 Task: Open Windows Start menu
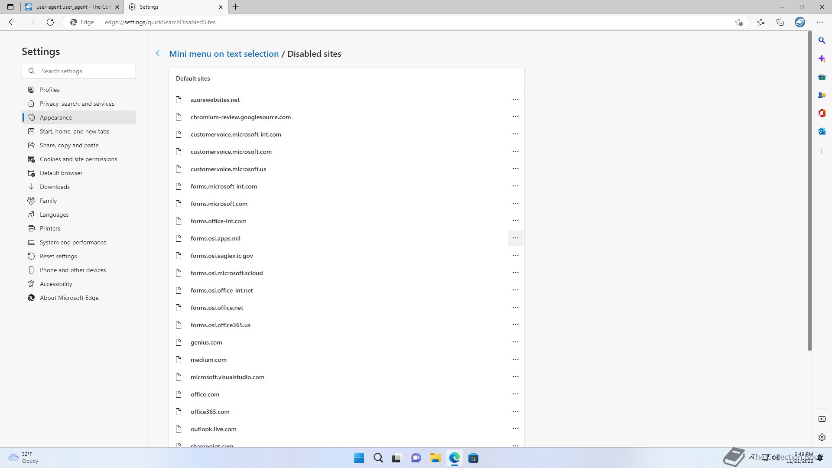359,458
